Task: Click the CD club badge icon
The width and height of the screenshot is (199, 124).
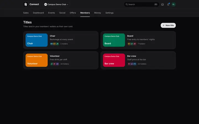Action: click(x=45, y=4)
